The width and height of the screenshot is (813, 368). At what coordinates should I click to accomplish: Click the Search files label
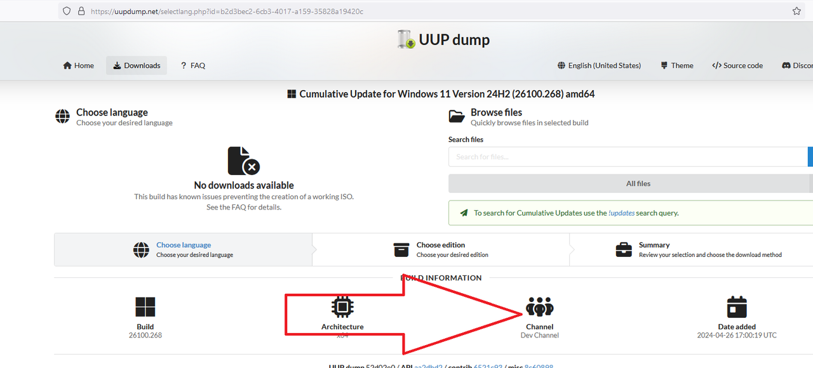coord(466,140)
